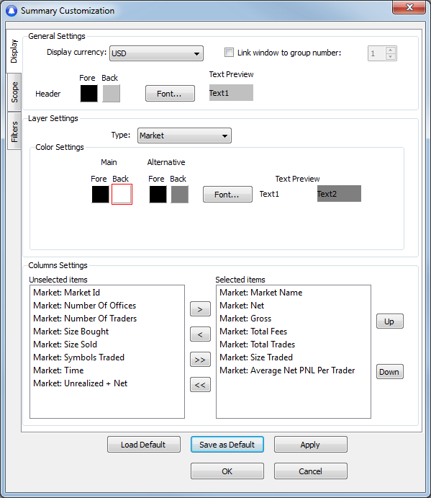The image size is (431, 498).
Task: Decrease the group number with the spinner down arrow
Action: pos(391,56)
